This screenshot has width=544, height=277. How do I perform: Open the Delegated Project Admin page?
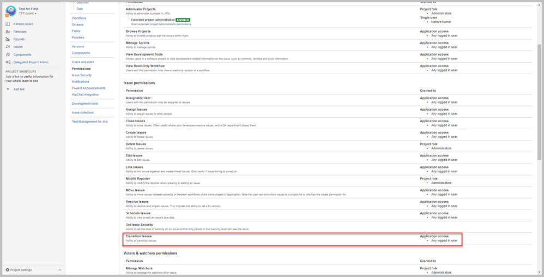click(x=31, y=63)
